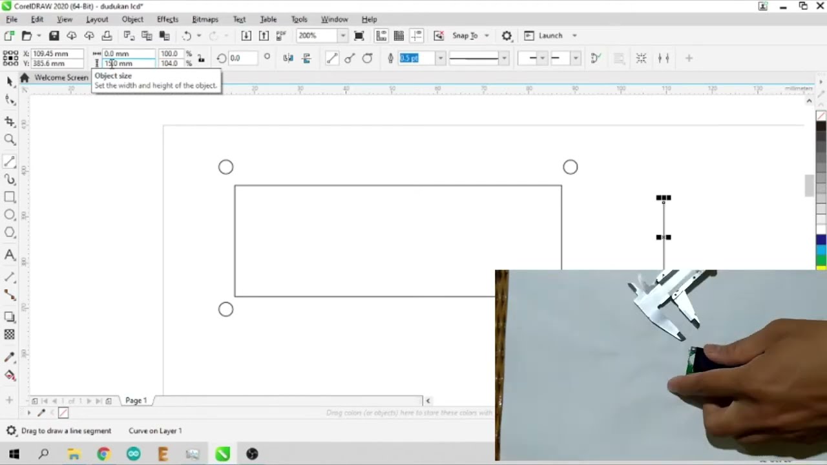Select the Shape edit tool
The width and height of the screenshot is (827, 465).
tap(10, 100)
